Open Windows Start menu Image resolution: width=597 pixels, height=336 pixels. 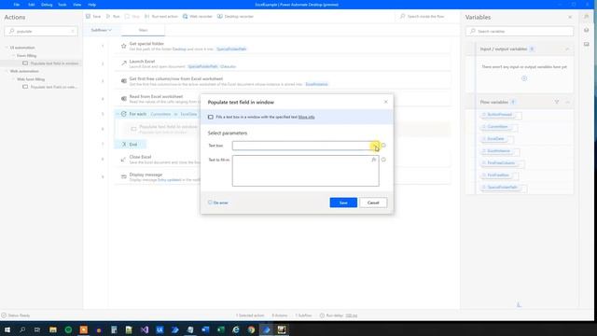click(x=7, y=329)
